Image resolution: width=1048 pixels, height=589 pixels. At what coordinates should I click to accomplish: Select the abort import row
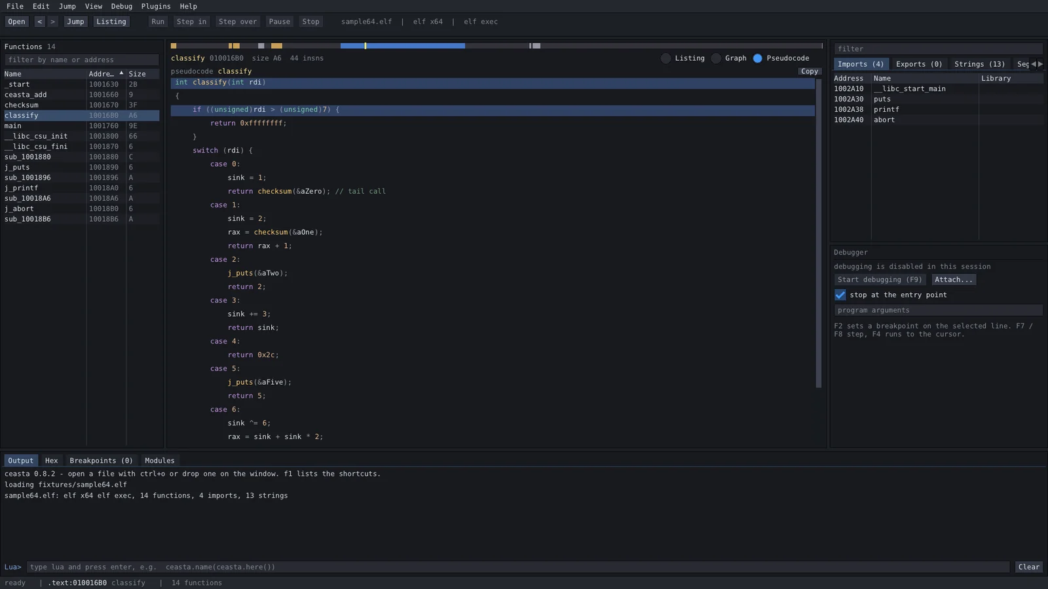coord(938,120)
